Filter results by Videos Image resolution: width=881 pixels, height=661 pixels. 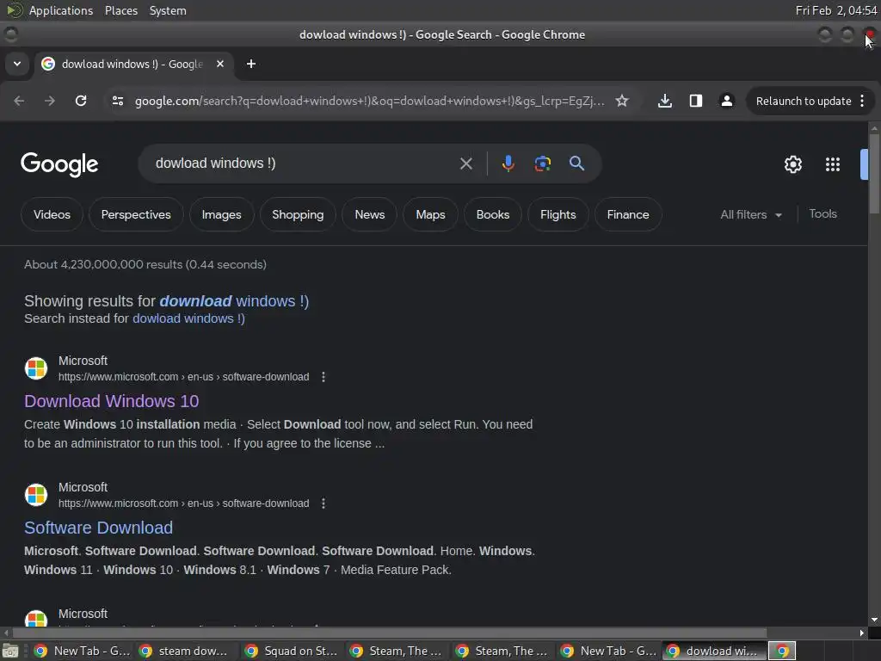pos(52,214)
